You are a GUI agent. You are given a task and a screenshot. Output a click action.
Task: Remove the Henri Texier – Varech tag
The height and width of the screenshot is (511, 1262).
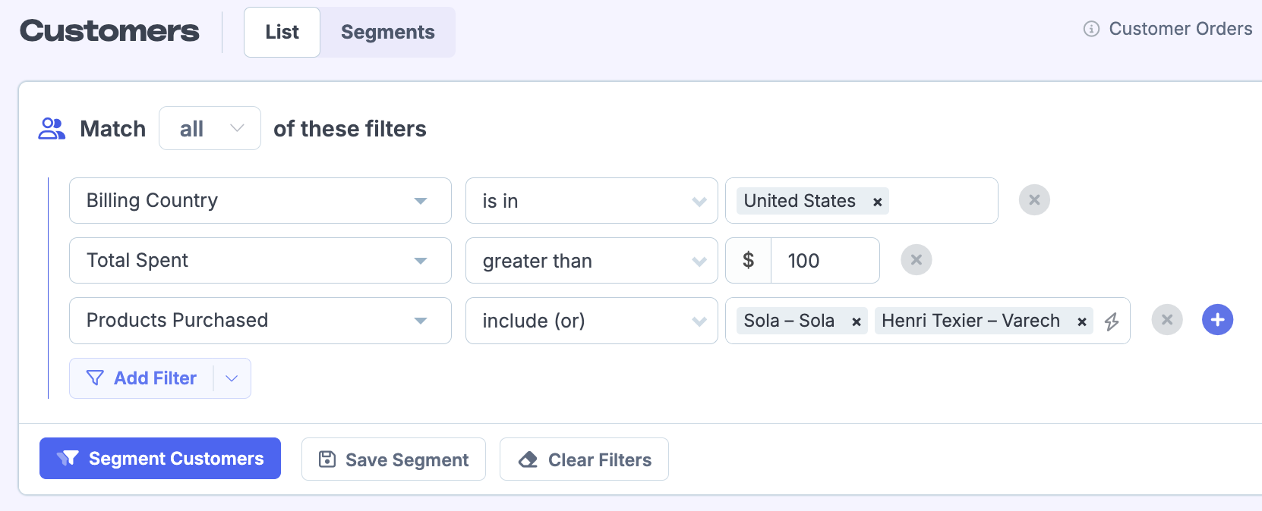click(x=1081, y=321)
